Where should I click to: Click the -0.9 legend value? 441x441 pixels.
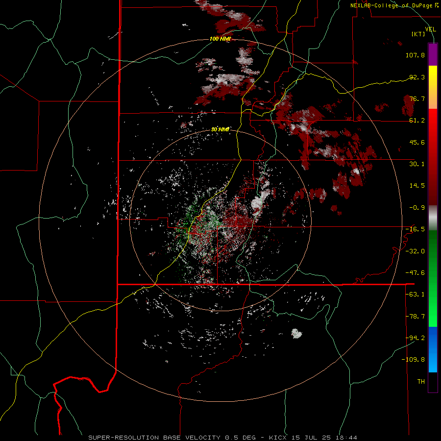coord(417,208)
